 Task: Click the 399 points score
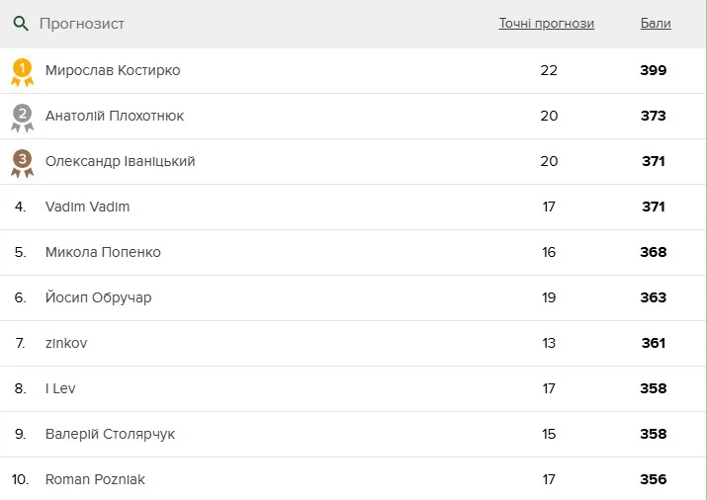tap(654, 70)
